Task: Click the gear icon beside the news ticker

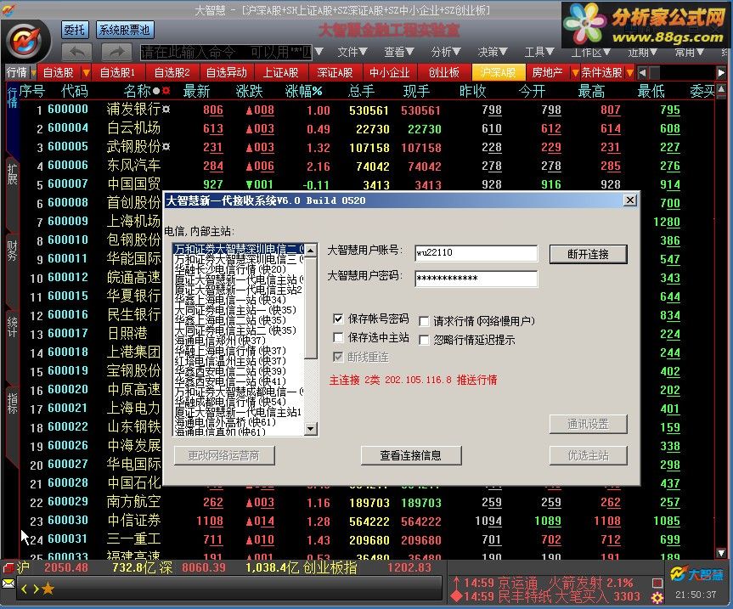Action: tap(657, 597)
